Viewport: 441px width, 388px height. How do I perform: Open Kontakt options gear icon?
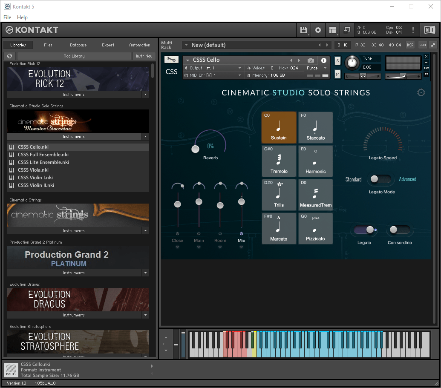(318, 30)
